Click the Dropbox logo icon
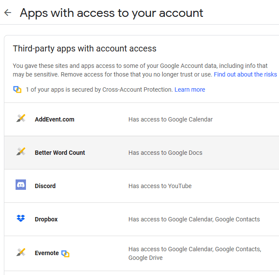Image resolution: width=279 pixels, height=275 pixels. click(21, 218)
